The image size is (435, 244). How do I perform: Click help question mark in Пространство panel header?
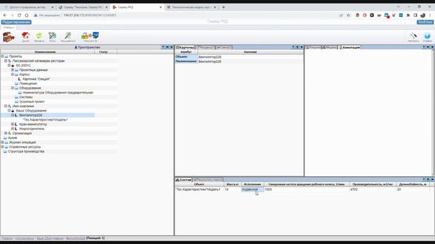(163, 47)
